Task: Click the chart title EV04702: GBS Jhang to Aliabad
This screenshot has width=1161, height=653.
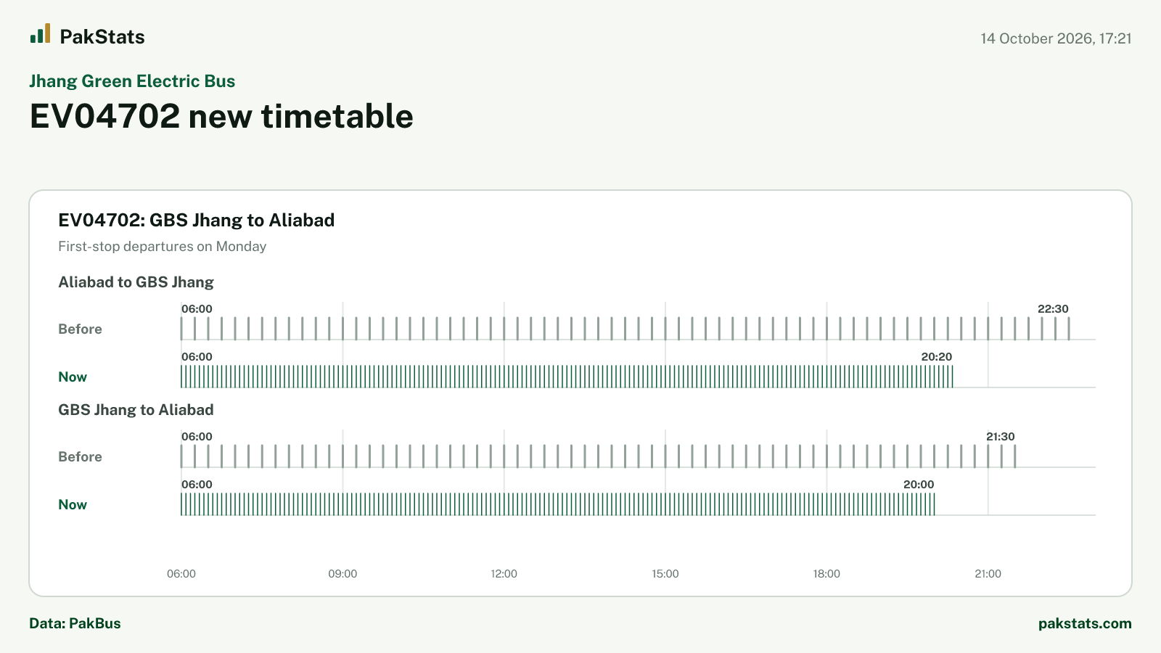Action: pos(196,221)
